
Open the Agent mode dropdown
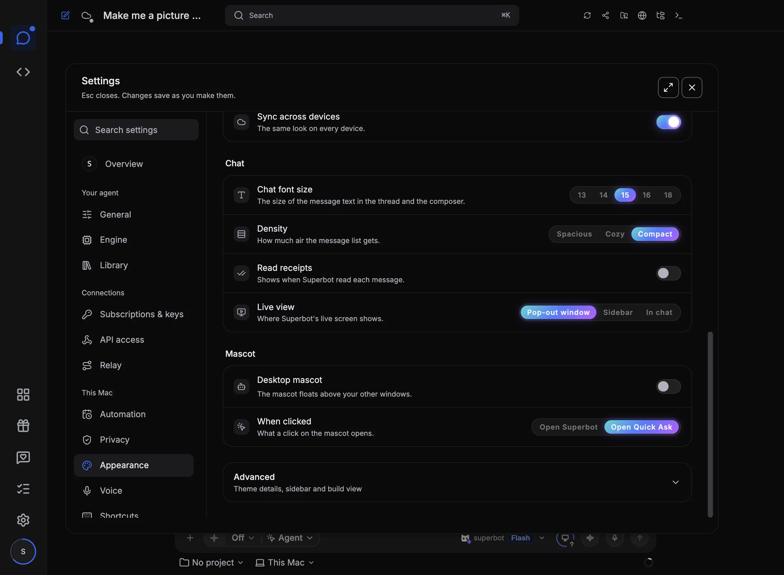pyautogui.click(x=290, y=538)
